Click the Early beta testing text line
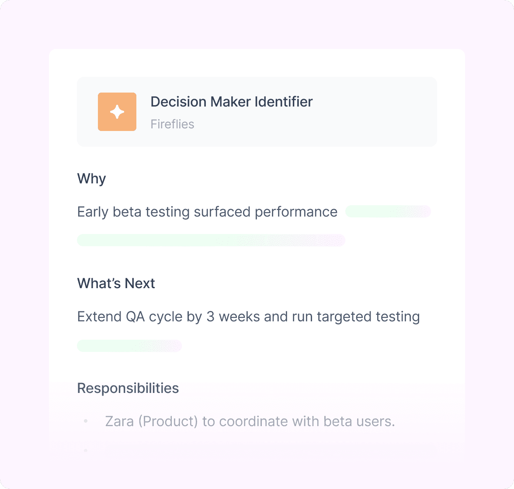 click(207, 212)
